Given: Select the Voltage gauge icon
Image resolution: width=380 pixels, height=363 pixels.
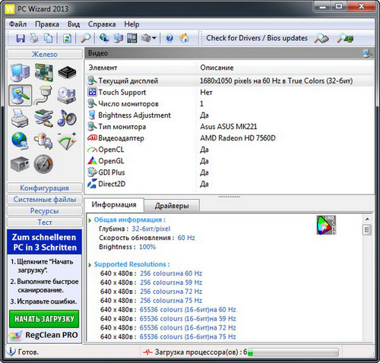Looking at the screenshot, I should click(x=67, y=140).
